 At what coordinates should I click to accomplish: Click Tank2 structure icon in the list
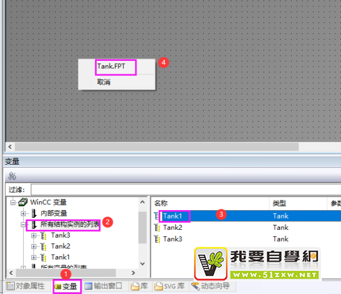(157, 227)
